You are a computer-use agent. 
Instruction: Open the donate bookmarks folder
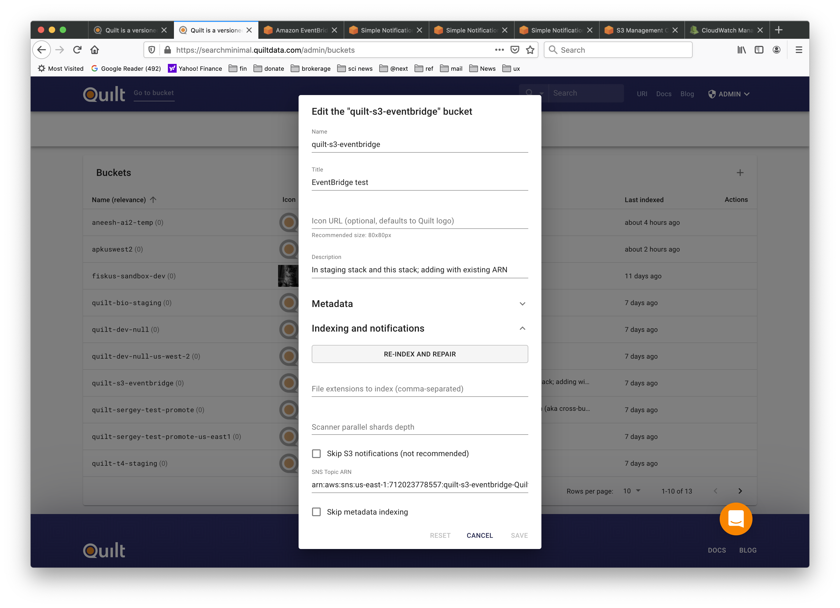(x=269, y=69)
